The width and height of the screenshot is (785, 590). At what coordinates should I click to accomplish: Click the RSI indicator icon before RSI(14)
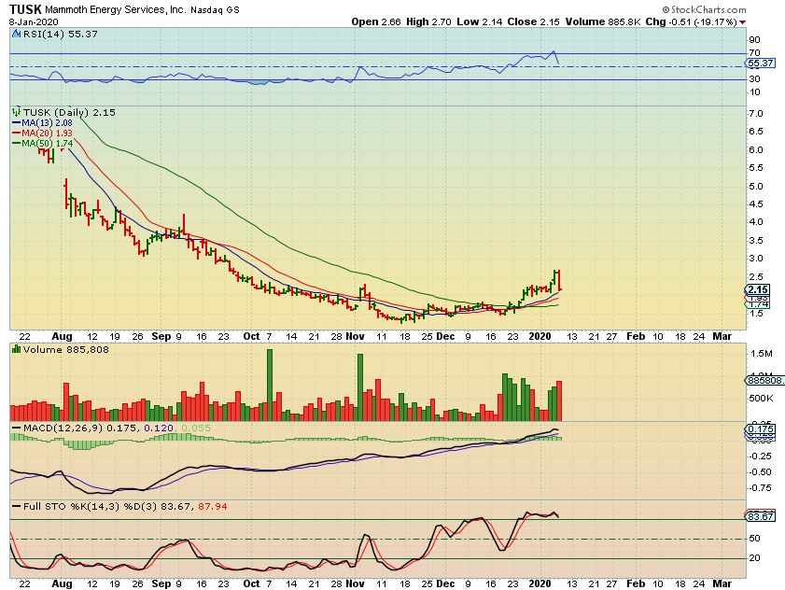[16, 34]
